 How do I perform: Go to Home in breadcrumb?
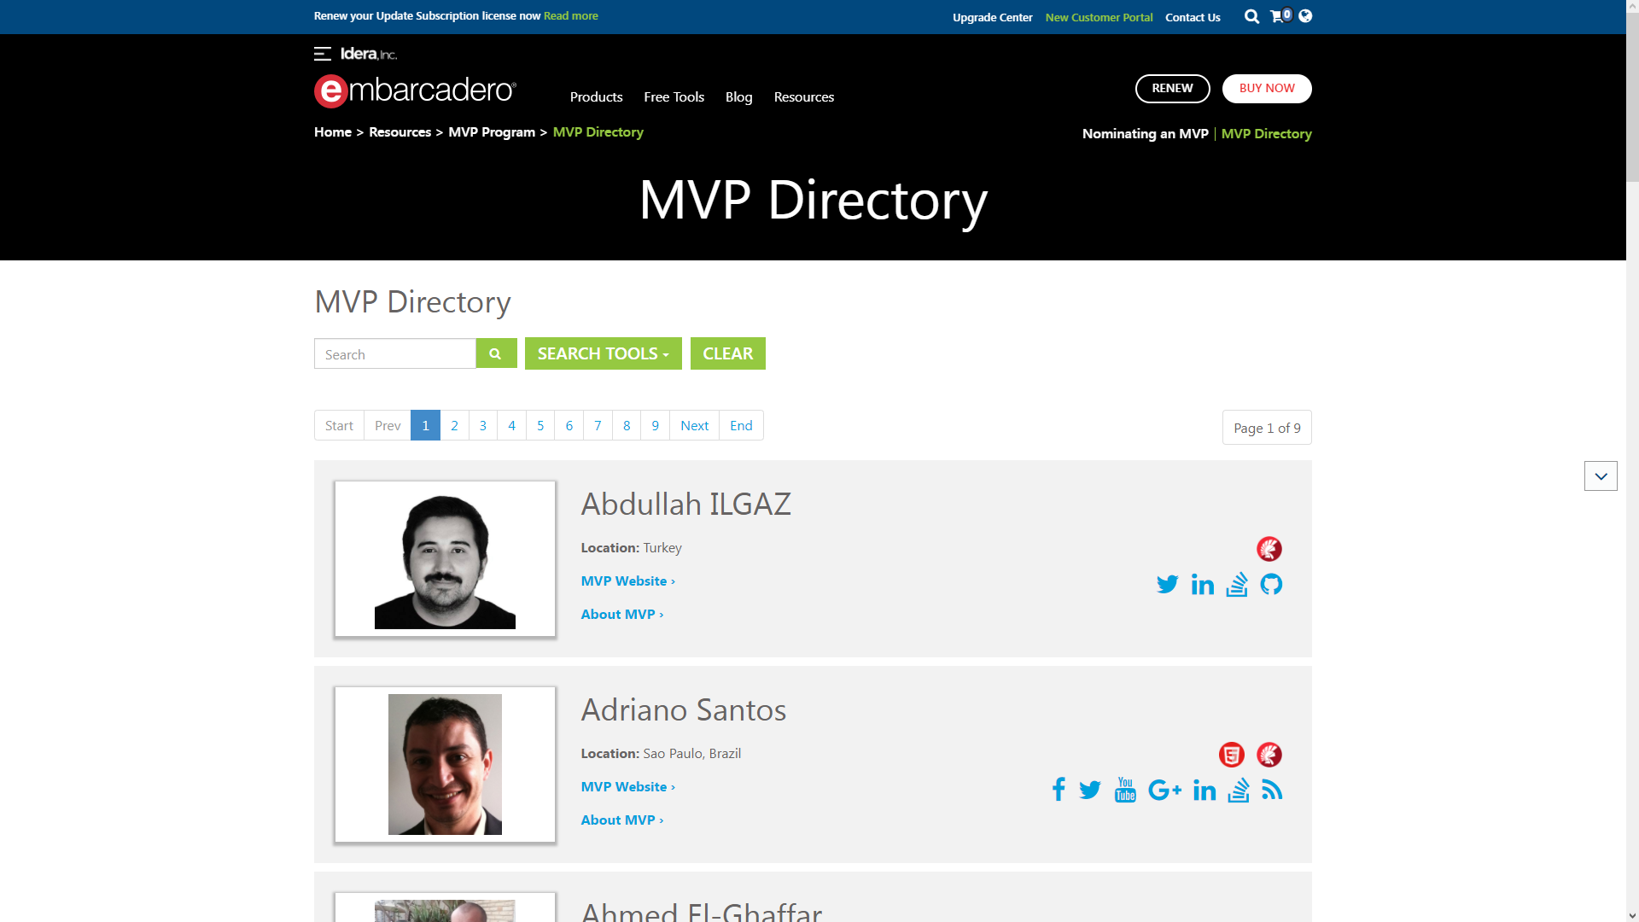pyautogui.click(x=333, y=131)
